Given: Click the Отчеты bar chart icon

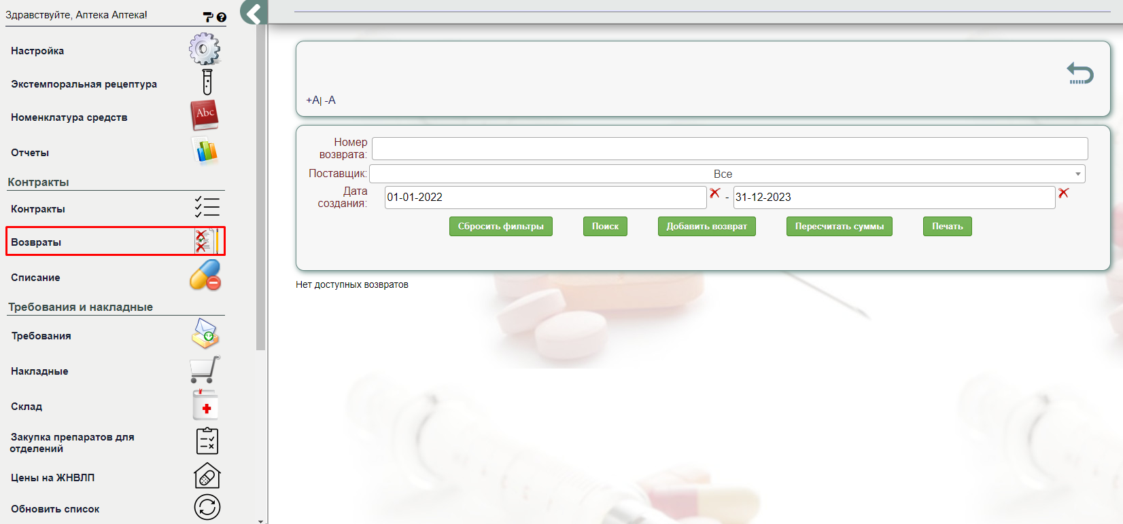Looking at the screenshot, I should point(206,151).
